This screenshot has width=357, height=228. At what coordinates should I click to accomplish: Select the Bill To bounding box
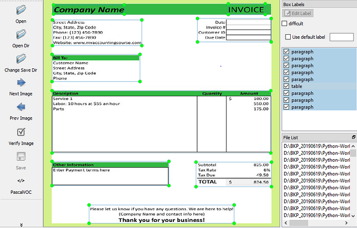96,68
